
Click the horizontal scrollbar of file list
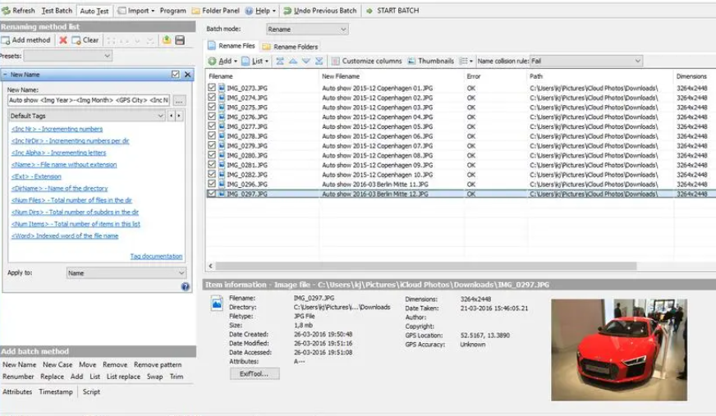pos(426,266)
